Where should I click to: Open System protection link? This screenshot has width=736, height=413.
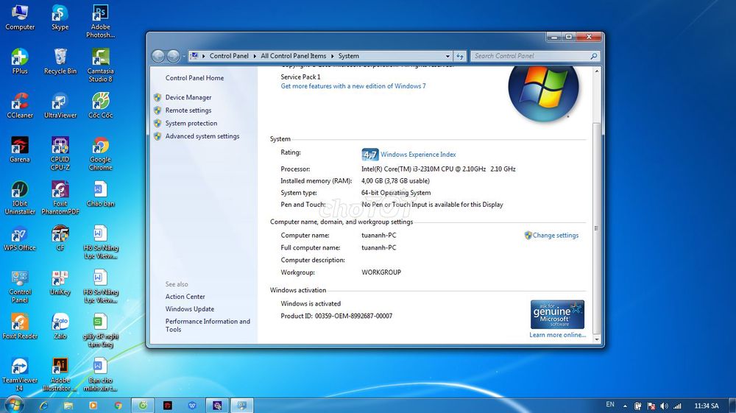click(x=191, y=123)
